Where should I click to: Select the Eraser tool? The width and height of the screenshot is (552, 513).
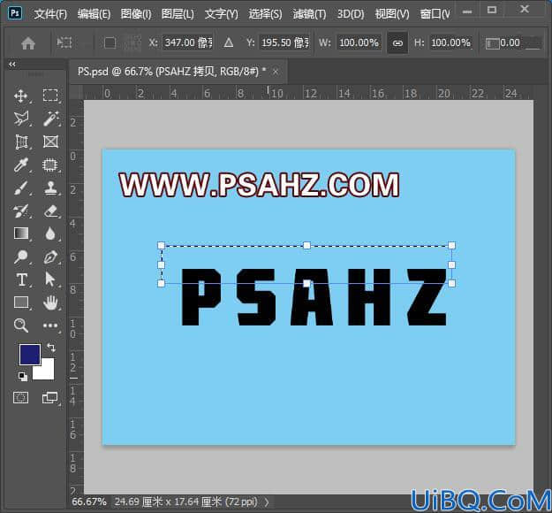(x=50, y=211)
